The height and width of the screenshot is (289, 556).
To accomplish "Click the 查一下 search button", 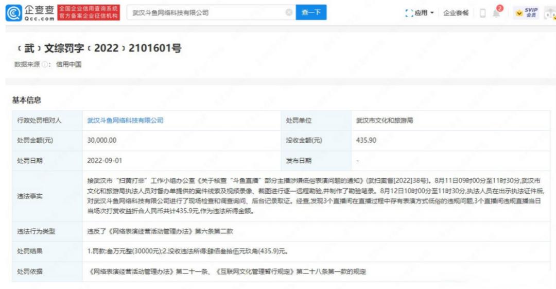I will point(311,12).
